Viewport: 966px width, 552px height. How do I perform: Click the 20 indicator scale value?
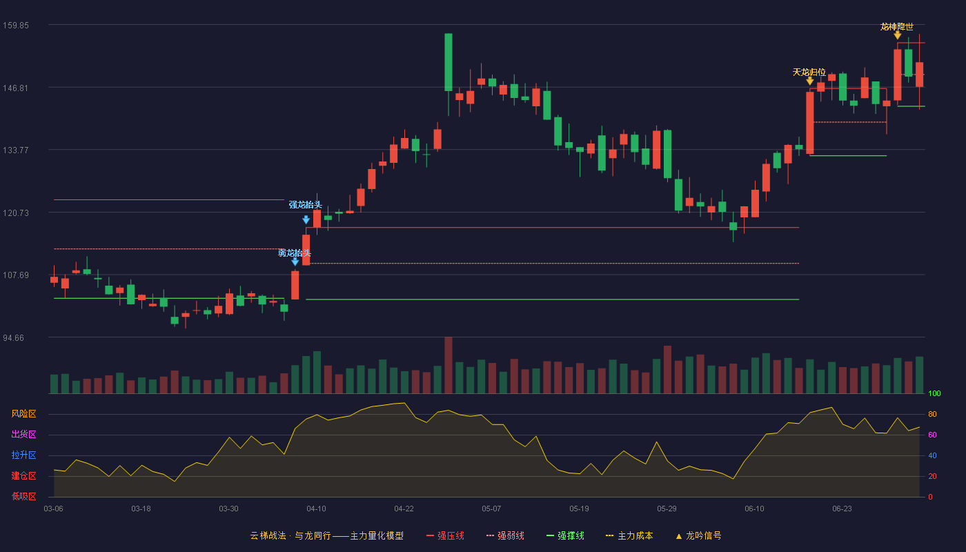(932, 477)
